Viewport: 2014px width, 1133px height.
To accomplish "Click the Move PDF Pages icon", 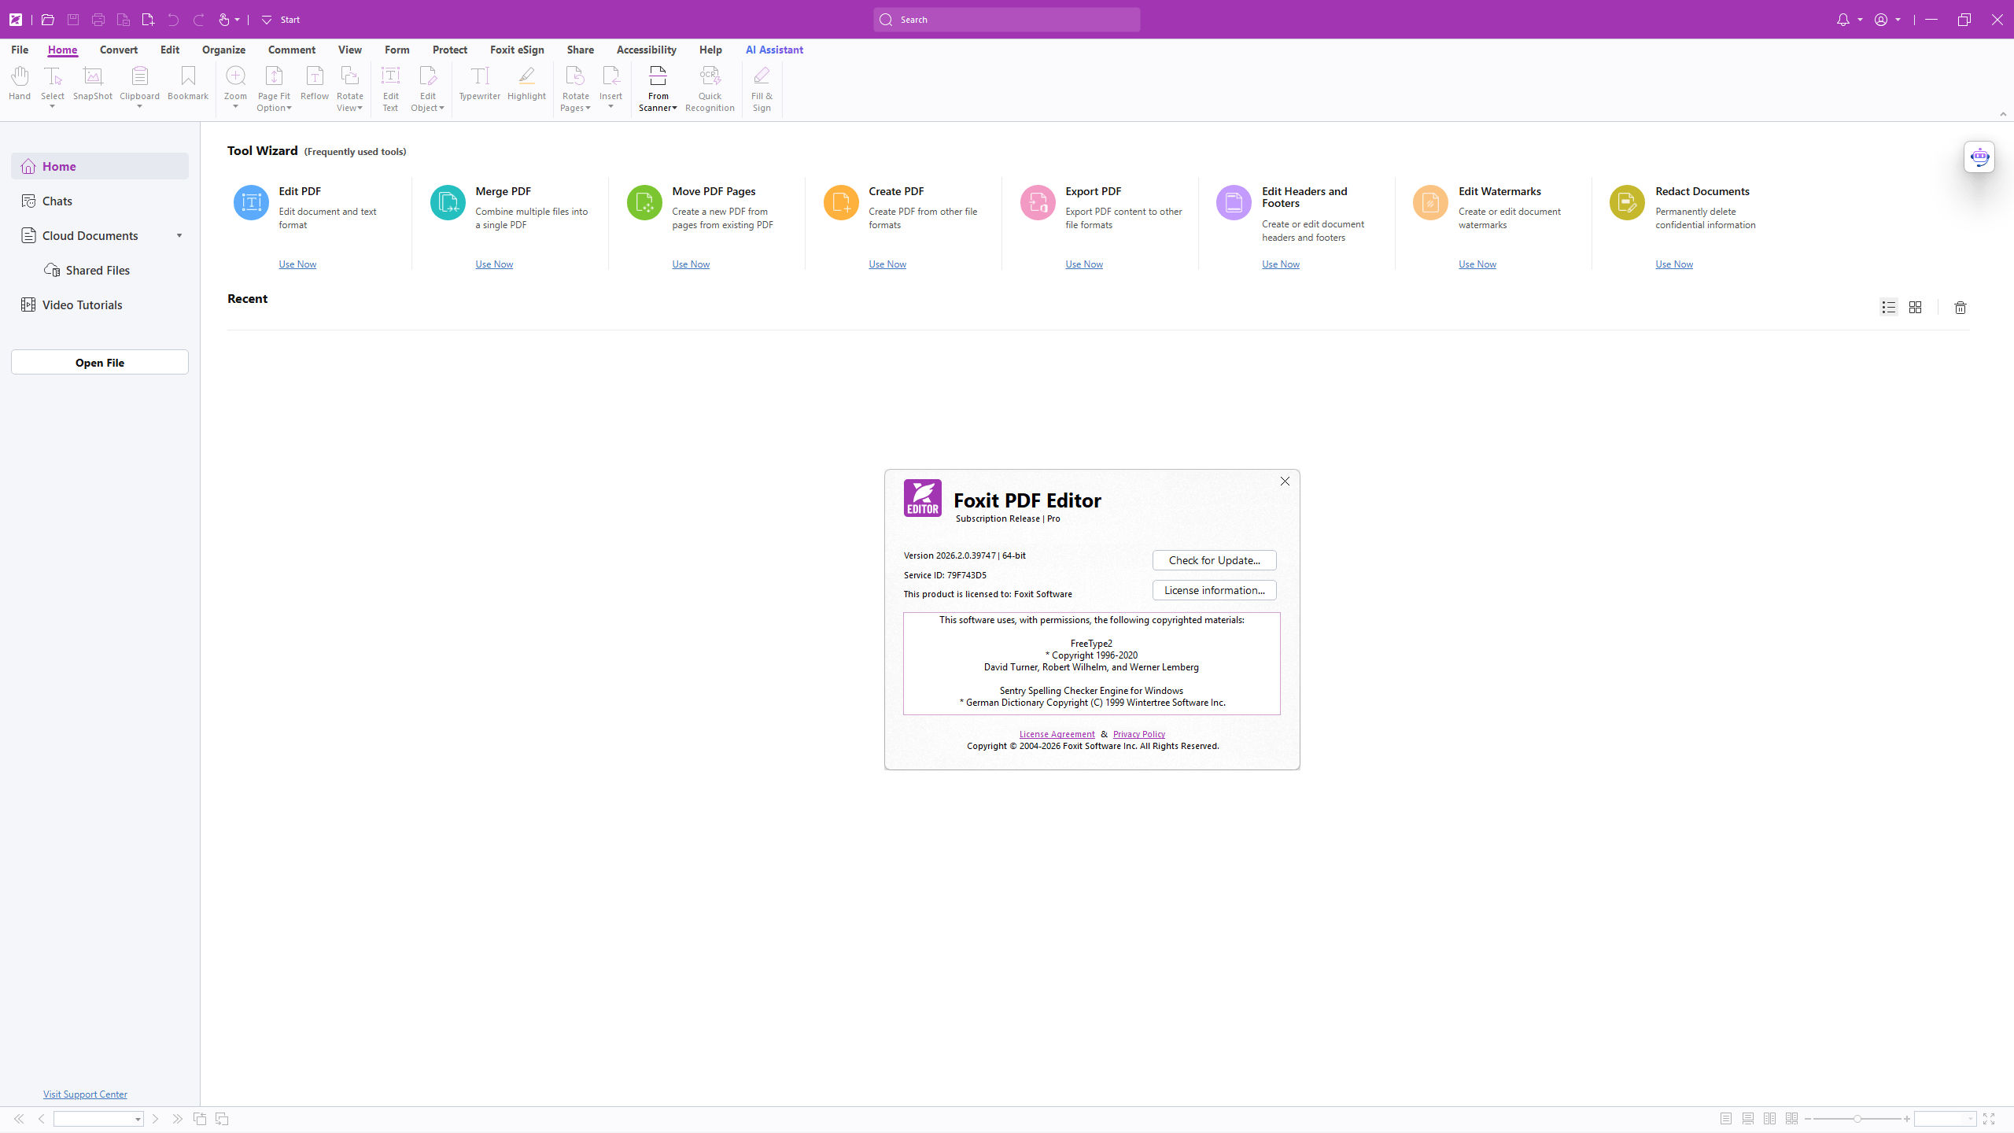I will click(644, 203).
